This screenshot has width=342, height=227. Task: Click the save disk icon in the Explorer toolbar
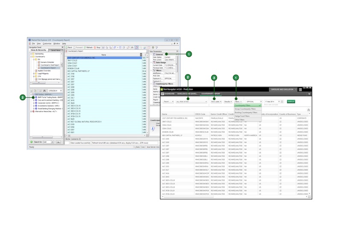point(103,48)
